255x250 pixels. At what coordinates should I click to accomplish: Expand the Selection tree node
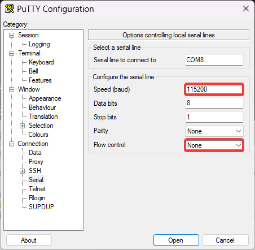click(x=22, y=126)
